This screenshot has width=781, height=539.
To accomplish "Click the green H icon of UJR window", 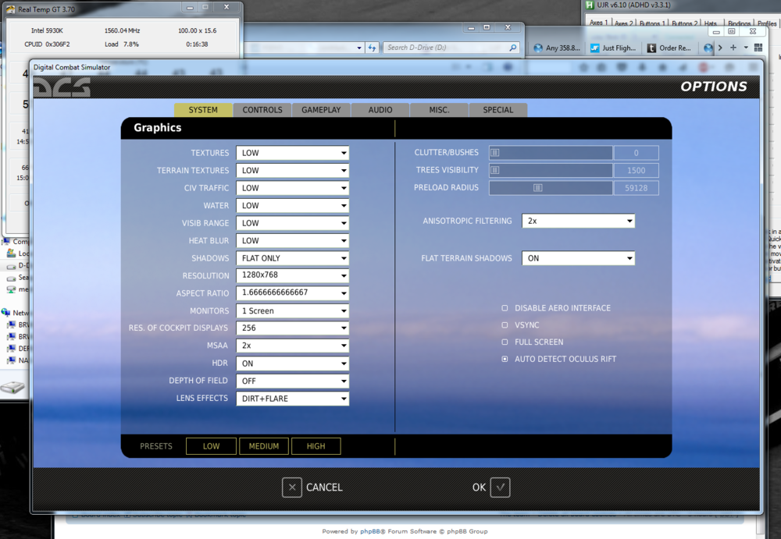I will coord(590,5).
